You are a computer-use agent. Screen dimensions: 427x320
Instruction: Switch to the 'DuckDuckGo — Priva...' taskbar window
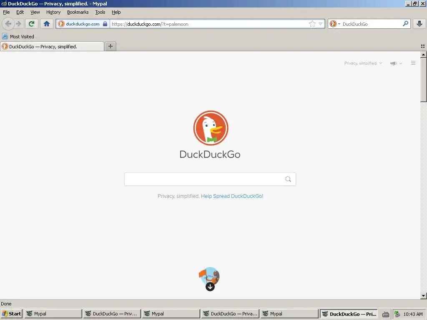[x=230, y=314]
